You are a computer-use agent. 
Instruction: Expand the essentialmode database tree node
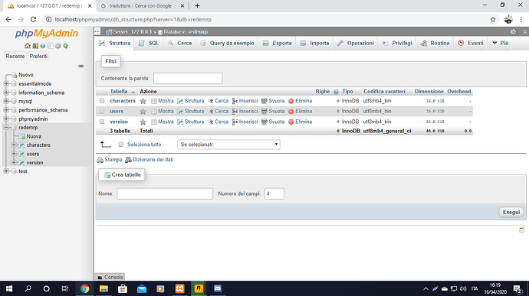tap(6, 83)
